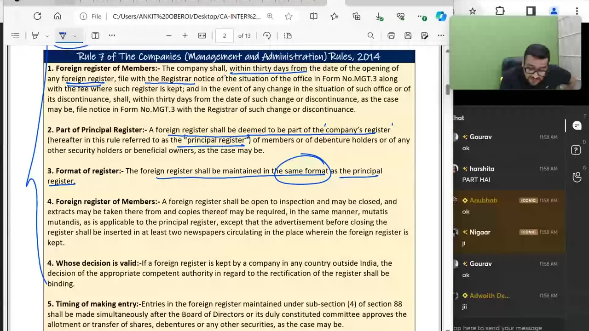
Task: Zoom in the PDF with plus button
Action: click(x=185, y=35)
